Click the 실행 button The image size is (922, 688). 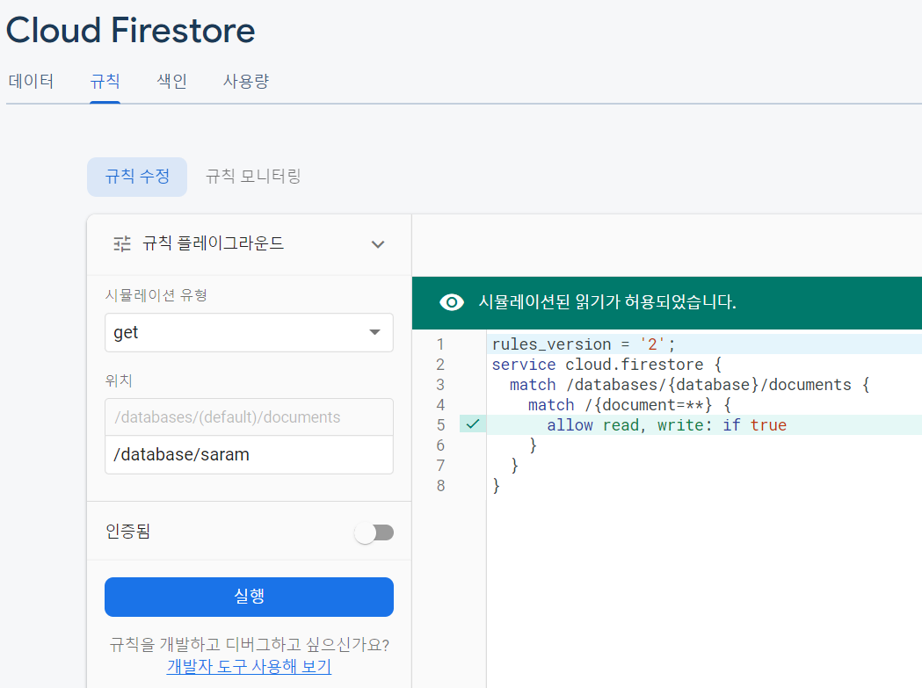(249, 597)
